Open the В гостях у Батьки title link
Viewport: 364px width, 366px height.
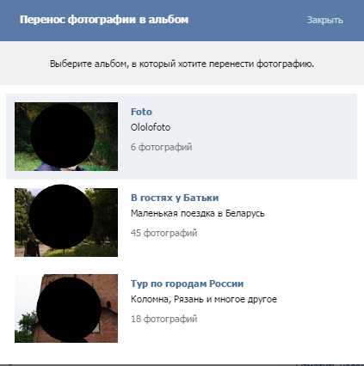(175, 198)
